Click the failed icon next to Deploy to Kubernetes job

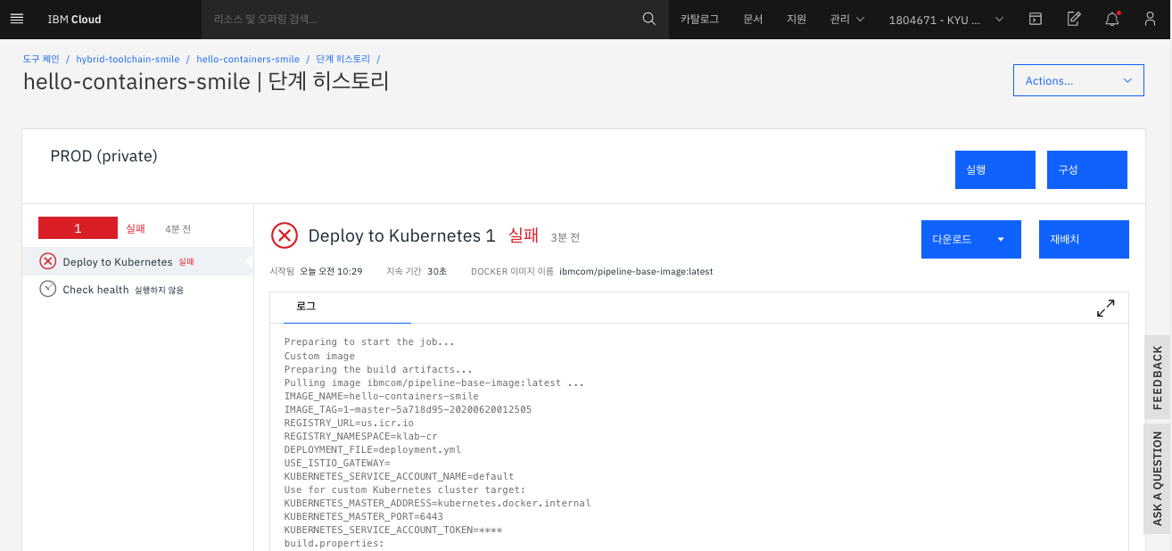[x=48, y=261]
